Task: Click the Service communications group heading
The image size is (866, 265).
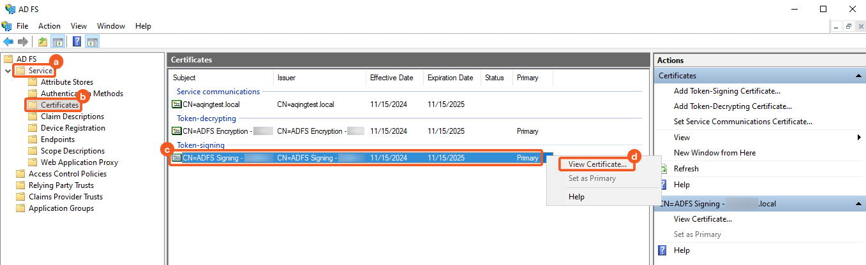Action: (x=218, y=91)
